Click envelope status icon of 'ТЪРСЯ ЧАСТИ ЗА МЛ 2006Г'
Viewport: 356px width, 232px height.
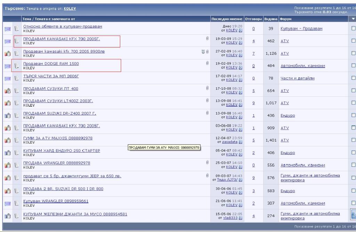(8, 79)
